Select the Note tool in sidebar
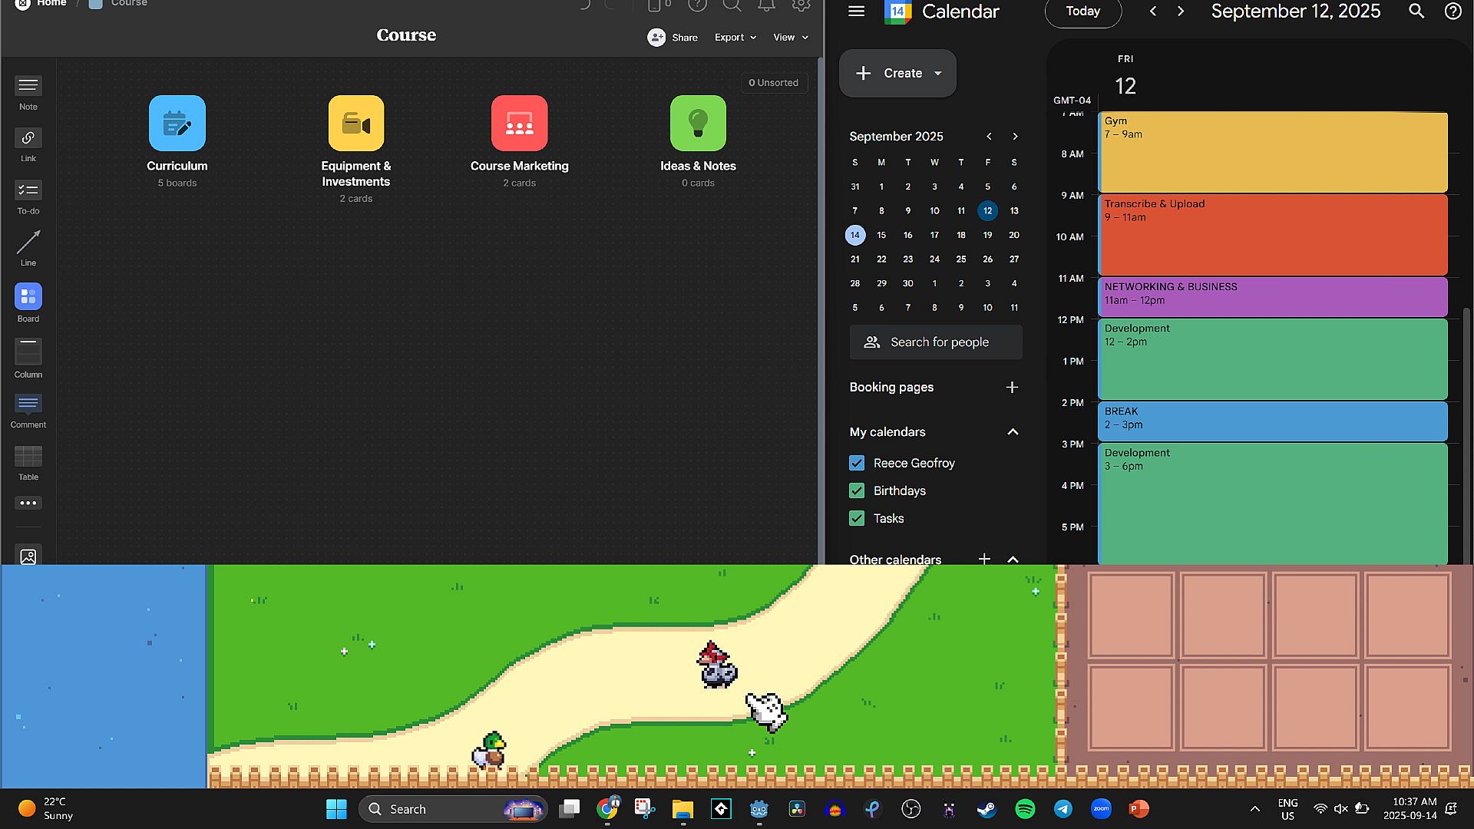 pyautogui.click(x=28, y=86)
